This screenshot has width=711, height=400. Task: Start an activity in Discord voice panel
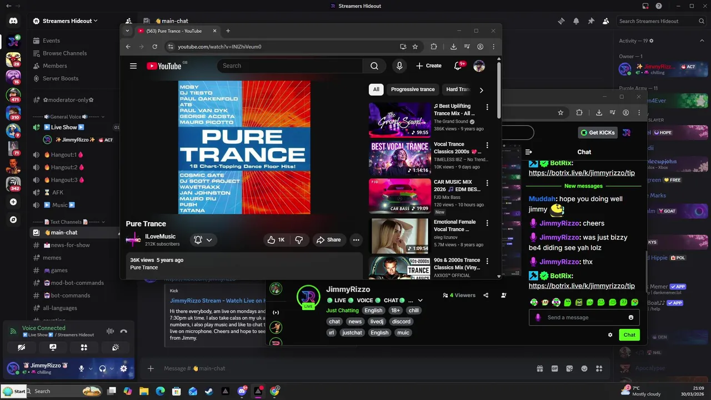[x=84, y=347]
